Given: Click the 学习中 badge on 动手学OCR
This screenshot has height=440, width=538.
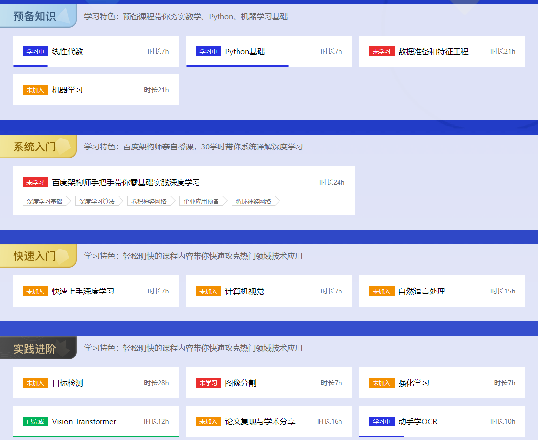Looking at the screenshot, I should [x=381, y=421].
